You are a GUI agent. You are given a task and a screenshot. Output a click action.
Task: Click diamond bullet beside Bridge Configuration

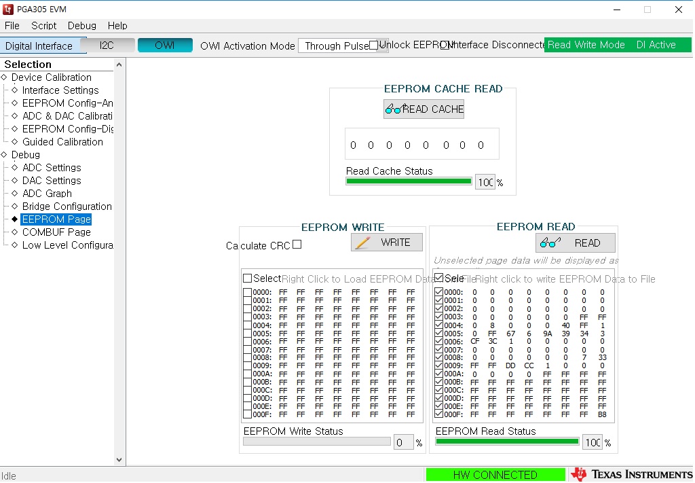15,207
